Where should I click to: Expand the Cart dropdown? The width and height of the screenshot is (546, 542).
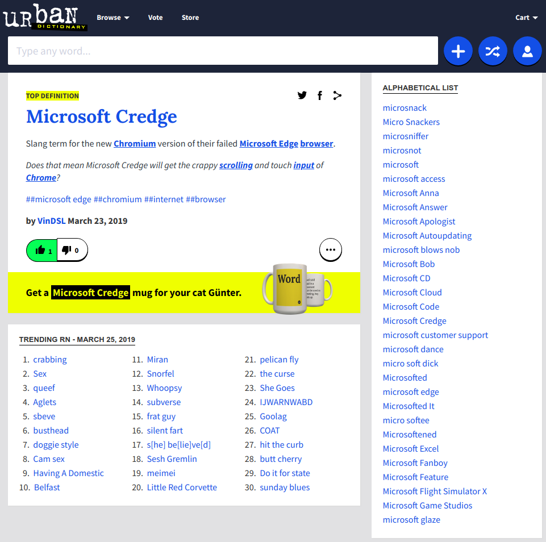(526, 18)
